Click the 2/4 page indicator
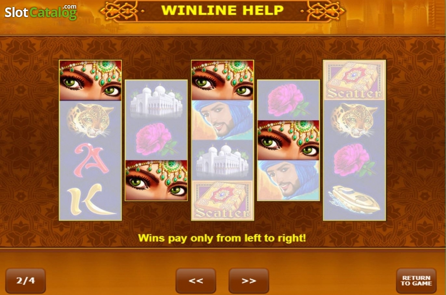The width and height of the screenshot is (446, 295). click(x=25, y=281)
